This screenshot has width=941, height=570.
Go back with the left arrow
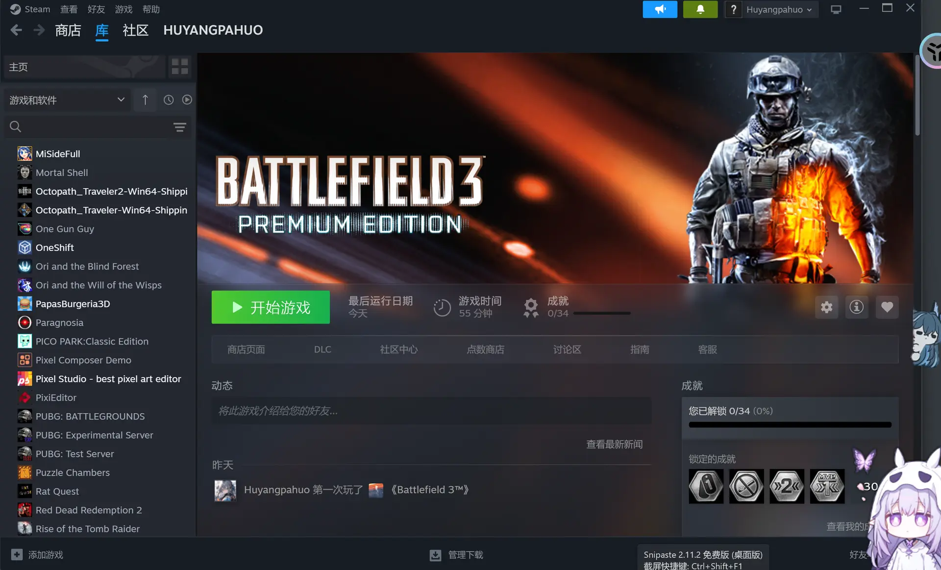coord(16,30)
